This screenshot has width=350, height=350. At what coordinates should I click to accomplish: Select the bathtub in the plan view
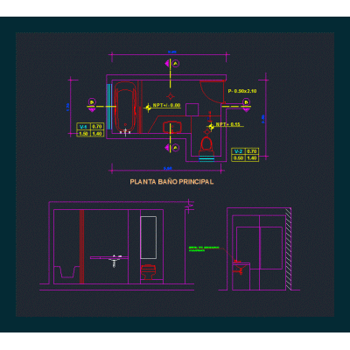point(125,108)
